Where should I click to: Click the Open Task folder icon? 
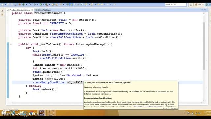click(x=57, y=4)
